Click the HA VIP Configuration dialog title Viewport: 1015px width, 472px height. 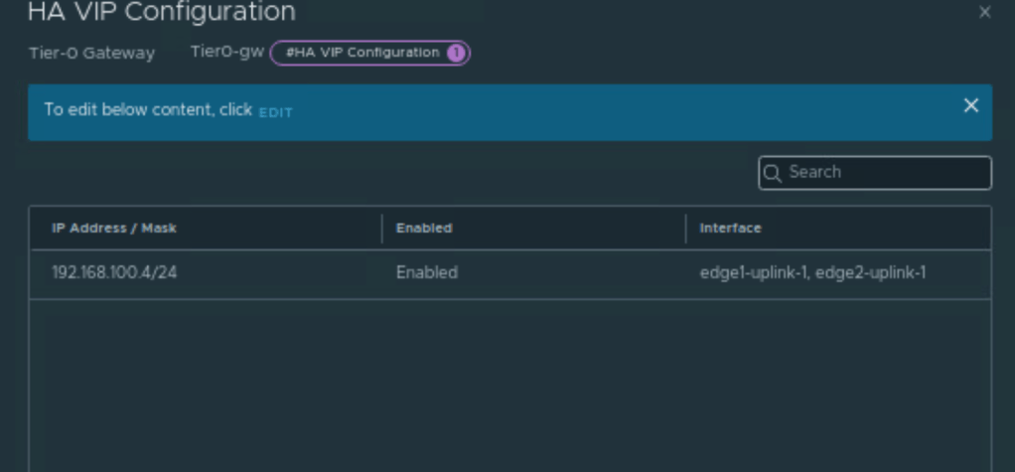tap(161, 13)
